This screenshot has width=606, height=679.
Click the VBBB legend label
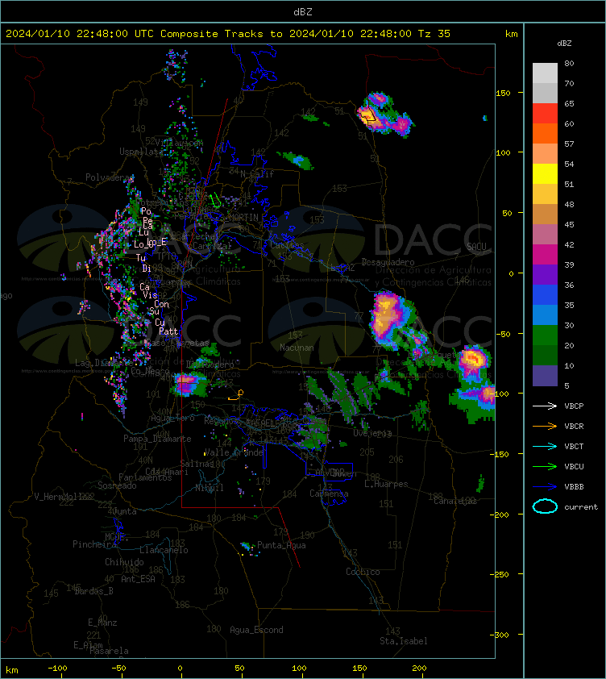574,487
